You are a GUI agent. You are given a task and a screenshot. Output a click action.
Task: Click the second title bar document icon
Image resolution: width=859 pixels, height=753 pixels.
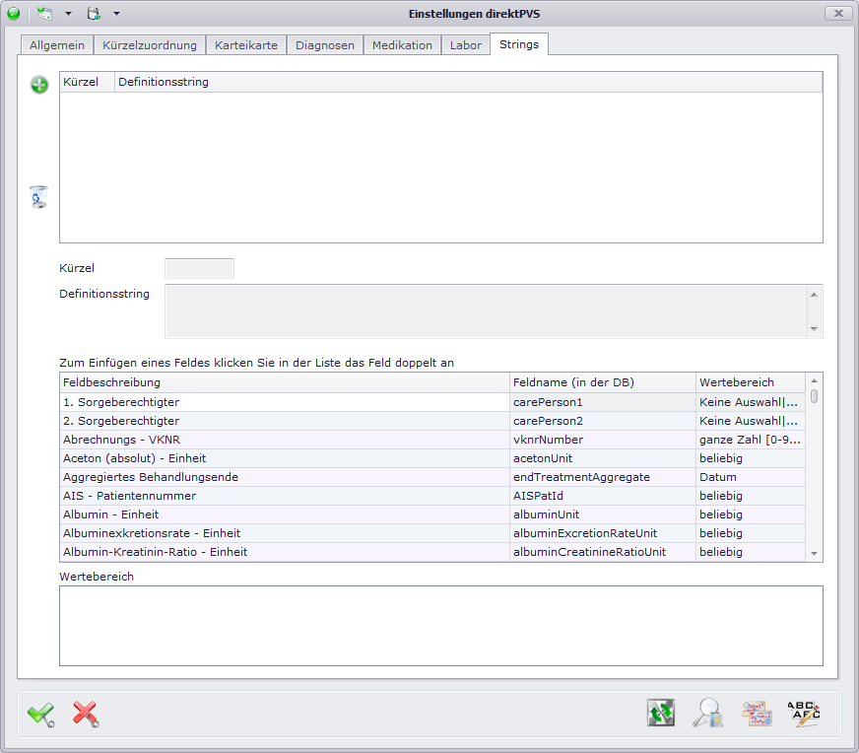94,13
